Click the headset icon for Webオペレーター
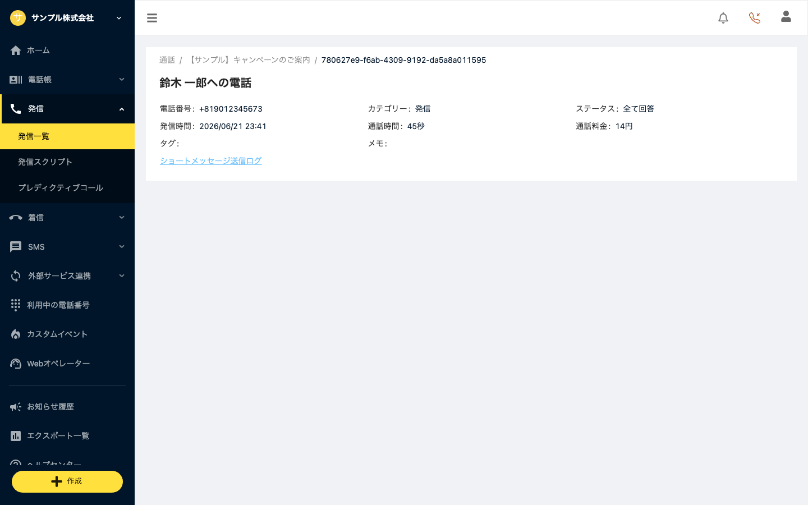808x505 pixels. click(16, 364)
